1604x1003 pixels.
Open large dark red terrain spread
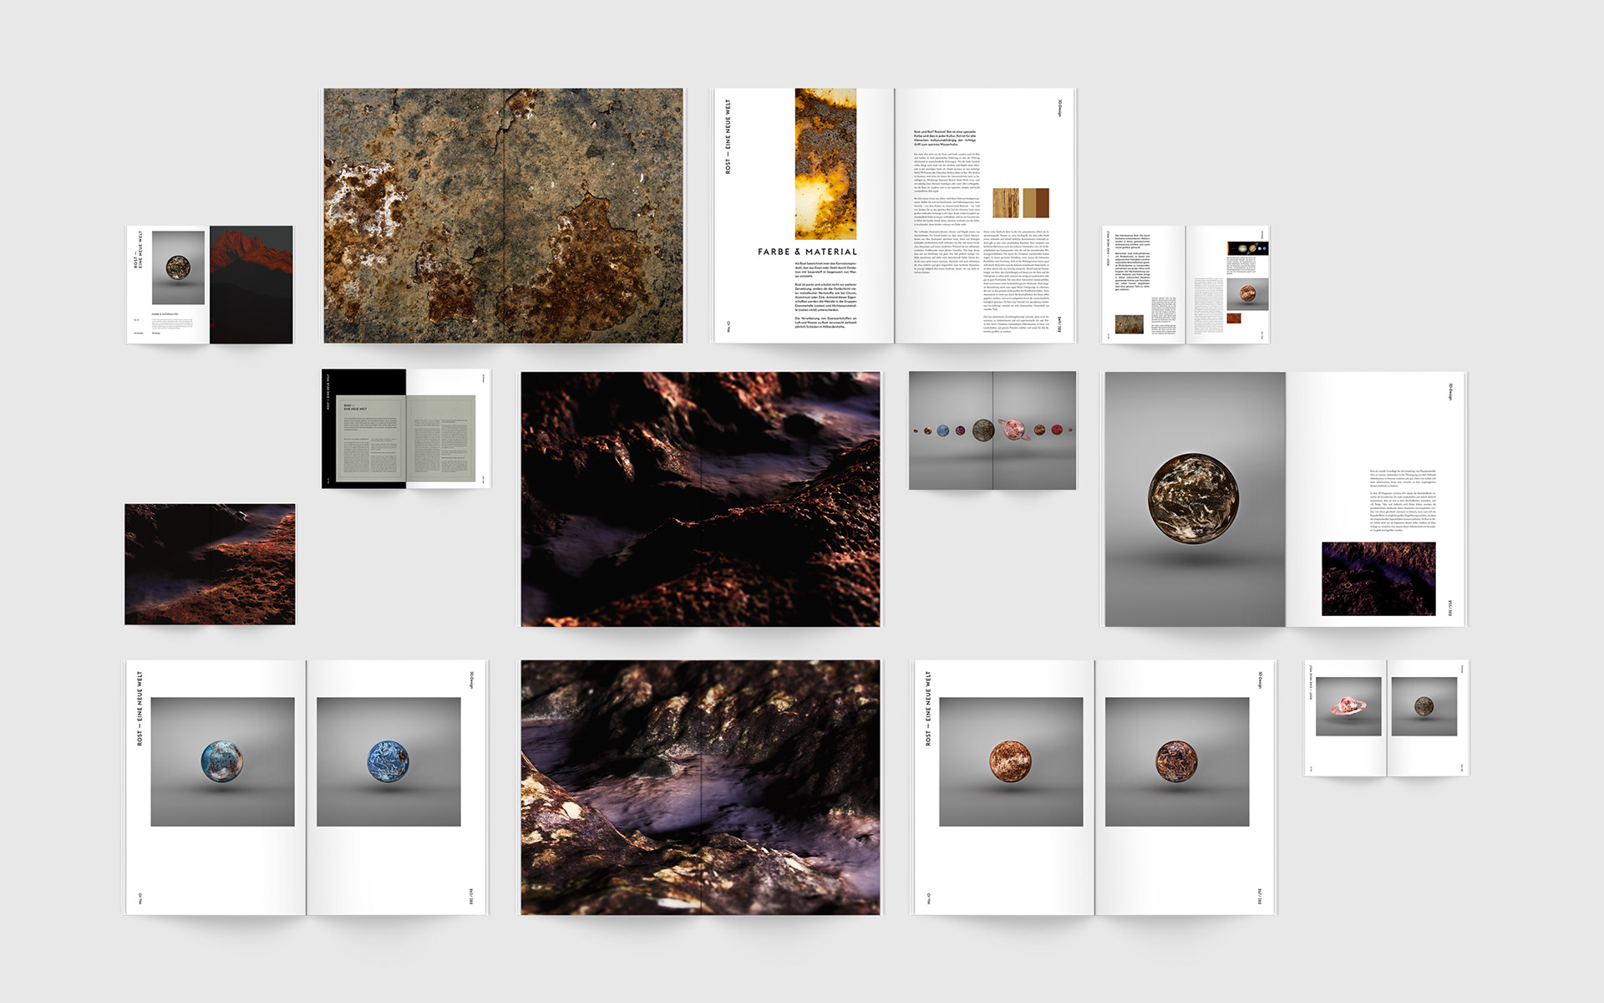pyautogui.click(x=700, y=499)
